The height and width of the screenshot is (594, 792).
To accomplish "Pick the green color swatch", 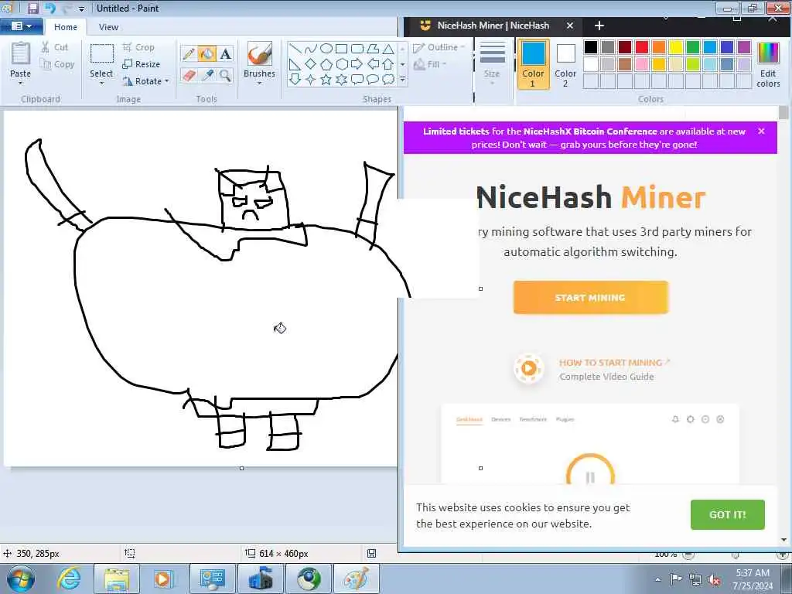I will (692, 47).
